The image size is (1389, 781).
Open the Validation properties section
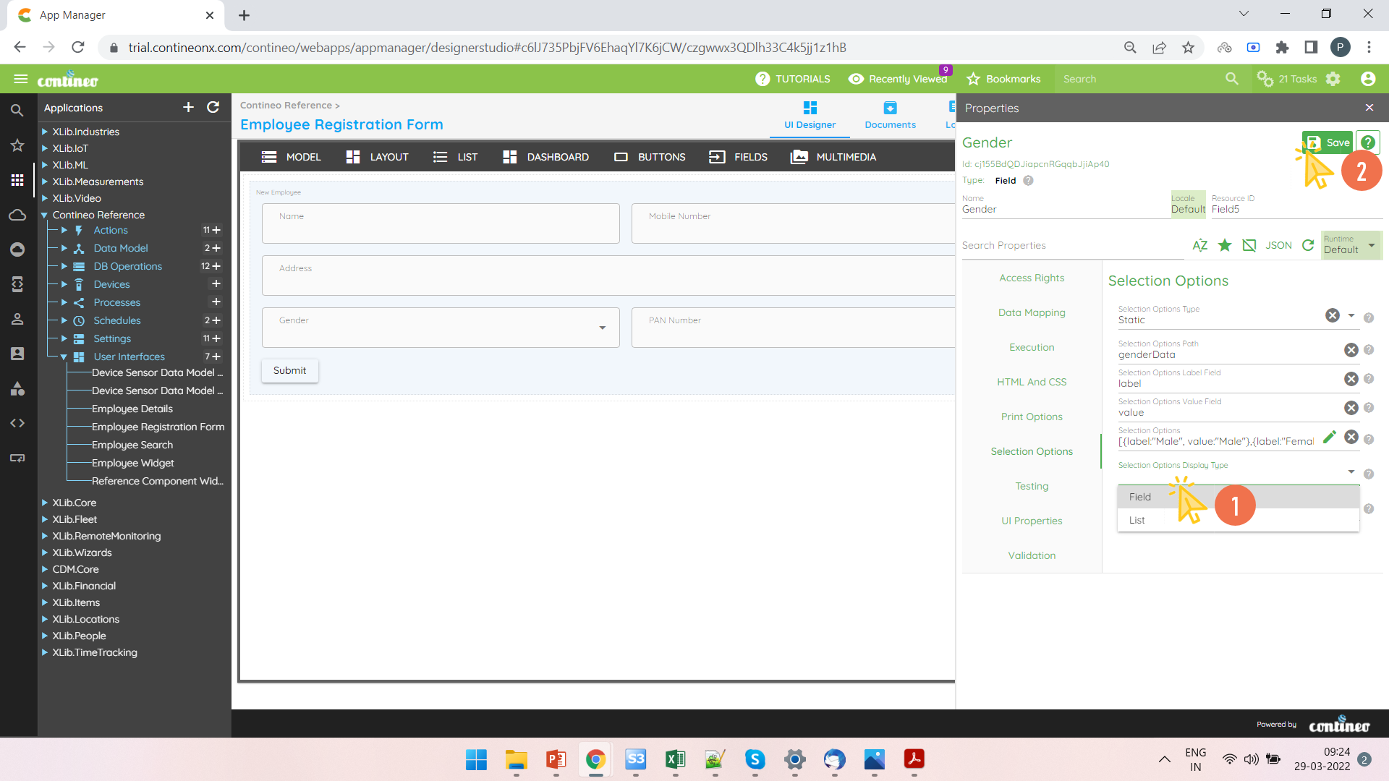pyautogui.click(x=1032, y=555)
